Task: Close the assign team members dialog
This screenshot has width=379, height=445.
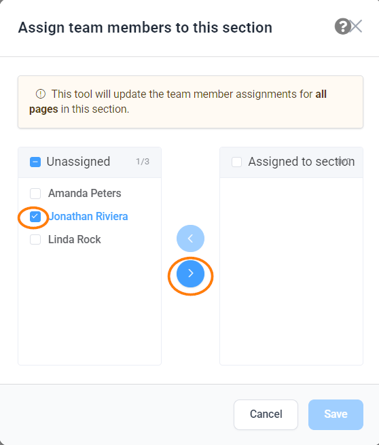Action: (x=356, y=26)
